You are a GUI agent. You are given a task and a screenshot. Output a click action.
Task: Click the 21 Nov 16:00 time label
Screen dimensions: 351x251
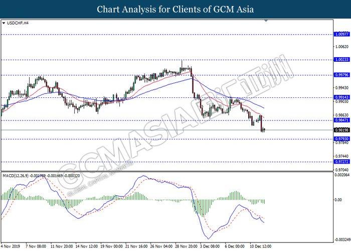136,246
